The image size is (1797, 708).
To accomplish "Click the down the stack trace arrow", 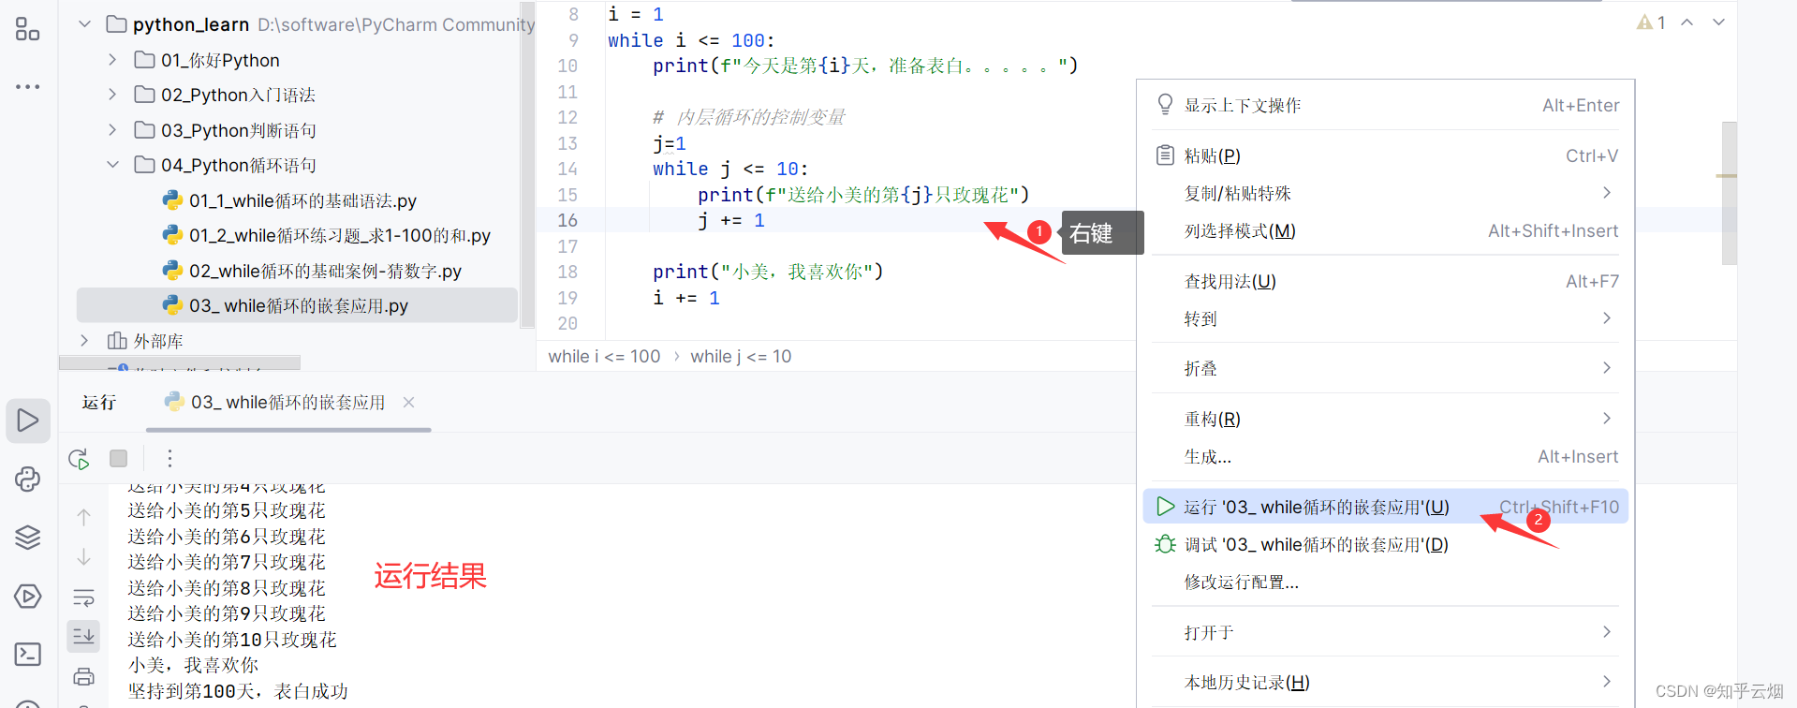I will pyautogui.click(x=83, y=557).
